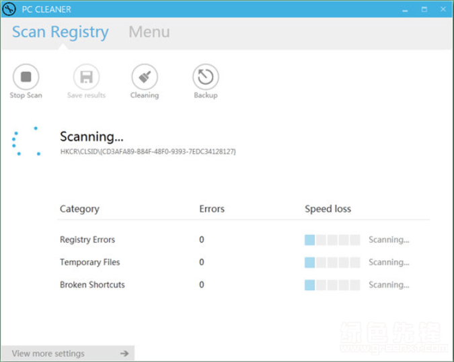
Task: Click Scanning... status in Registry Errors row
Action: click(389, 240)
